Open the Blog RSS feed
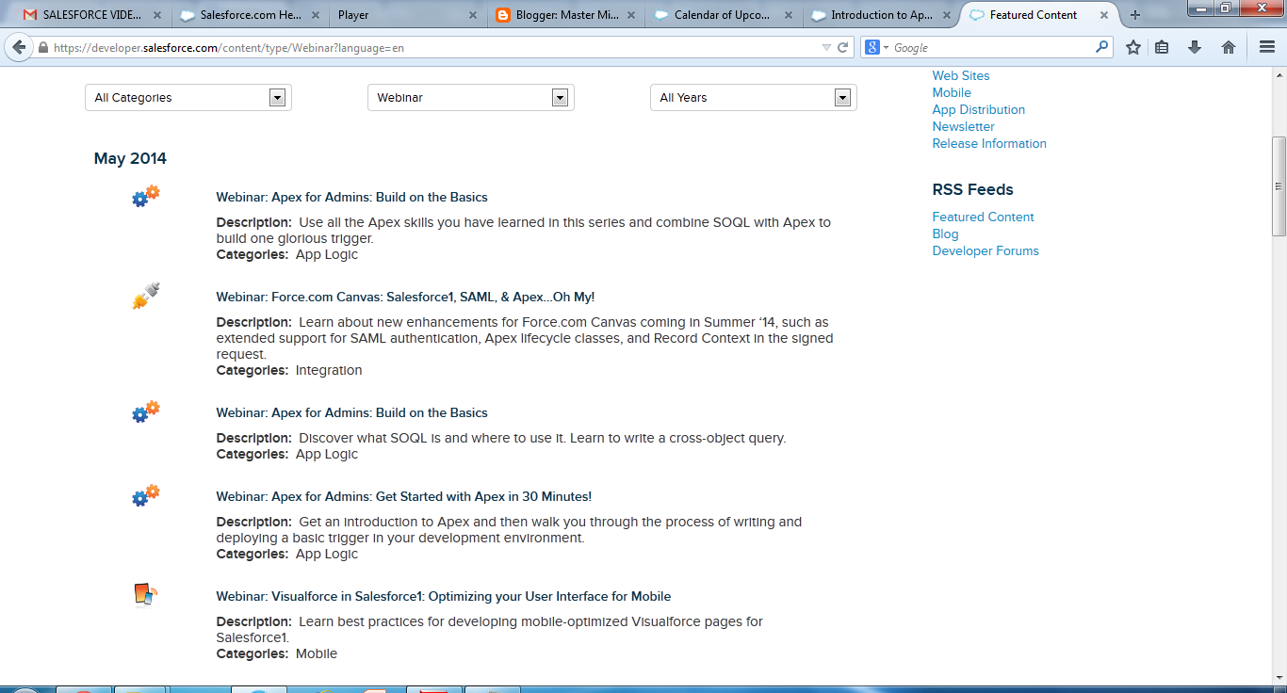Screen dimensions: 1287x693 tap(945, 234)
